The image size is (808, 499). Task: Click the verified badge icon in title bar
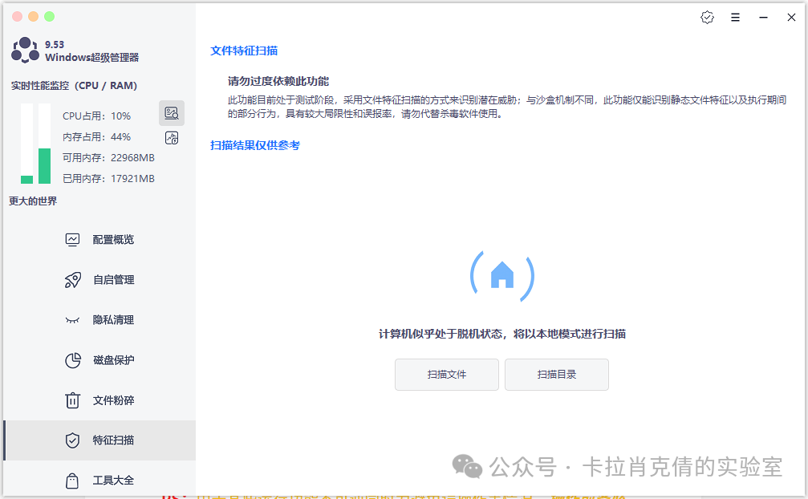[x=707, y=18]
